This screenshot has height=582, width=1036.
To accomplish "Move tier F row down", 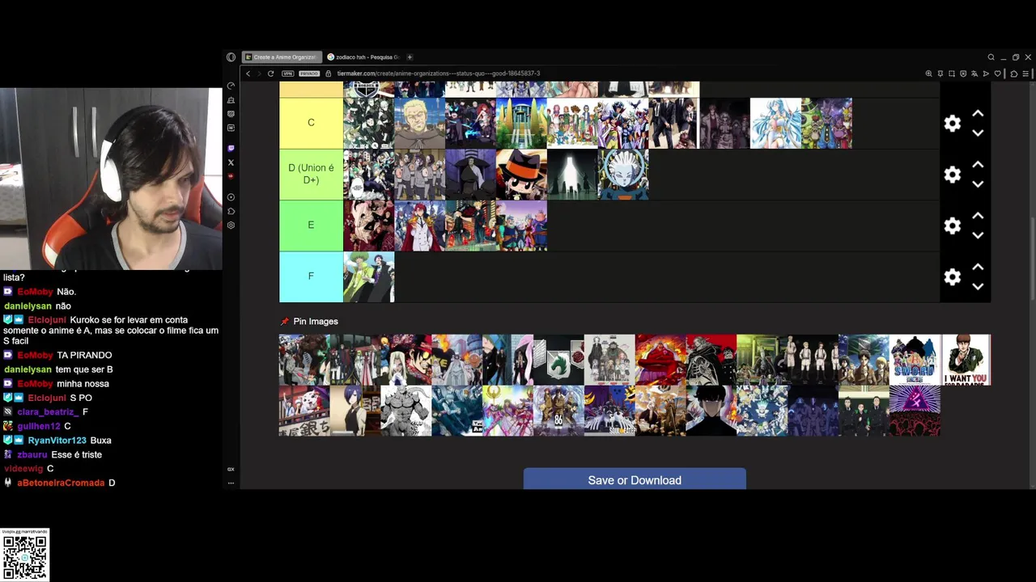I will pos(978,286).
